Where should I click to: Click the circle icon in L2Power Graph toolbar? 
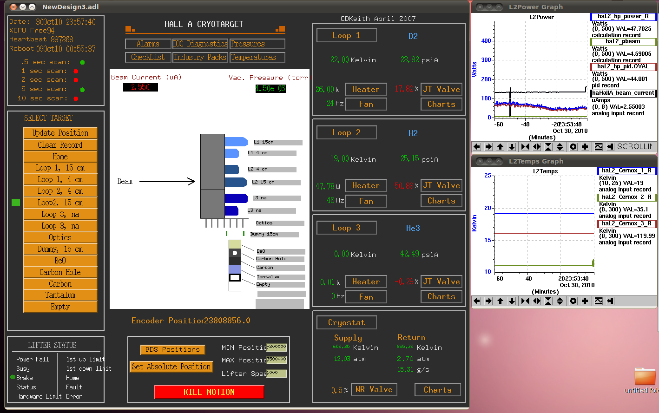[573, 147]
